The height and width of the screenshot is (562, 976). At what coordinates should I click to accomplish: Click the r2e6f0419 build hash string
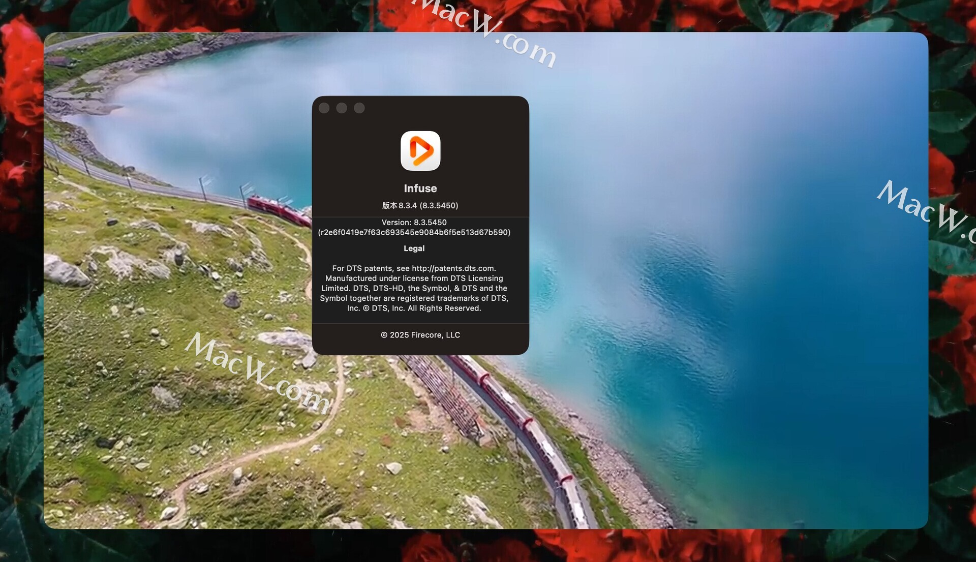[414, 233]
